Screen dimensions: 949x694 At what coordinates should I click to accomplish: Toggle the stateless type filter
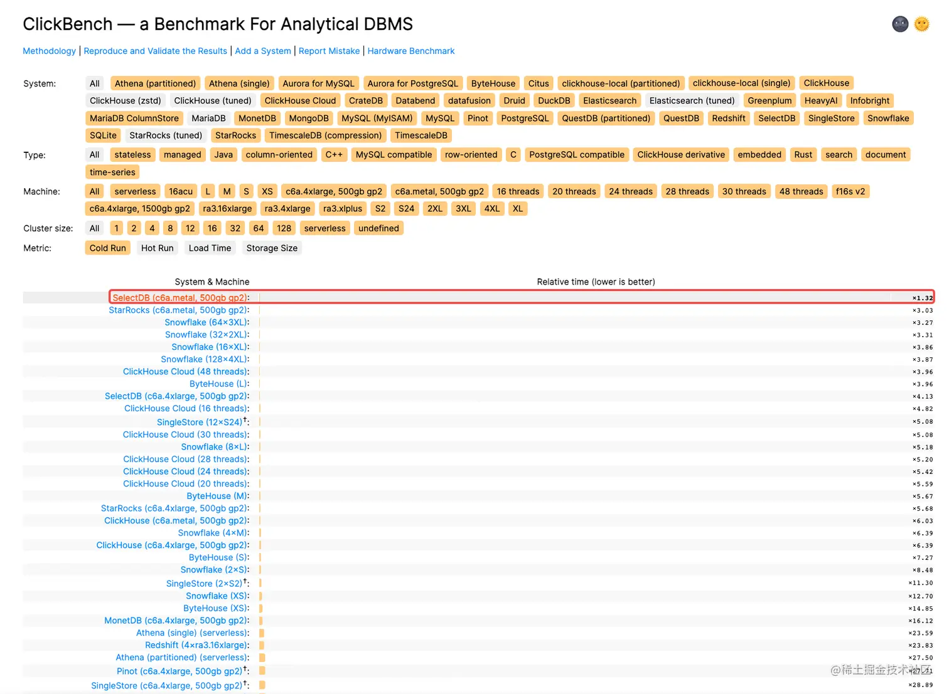133,155
